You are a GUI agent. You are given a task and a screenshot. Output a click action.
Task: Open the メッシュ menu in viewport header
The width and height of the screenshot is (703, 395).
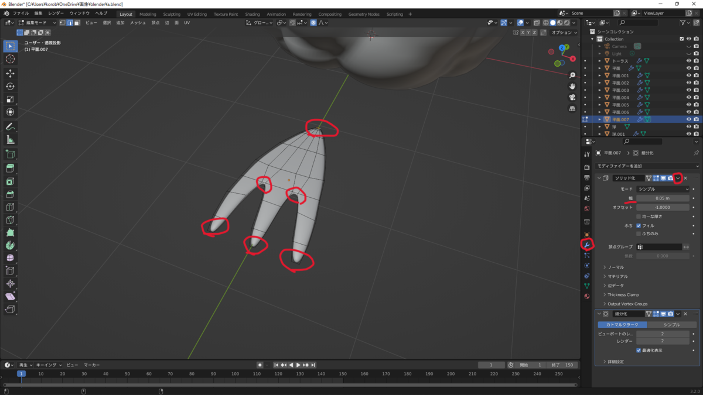[x=138, y=23]
